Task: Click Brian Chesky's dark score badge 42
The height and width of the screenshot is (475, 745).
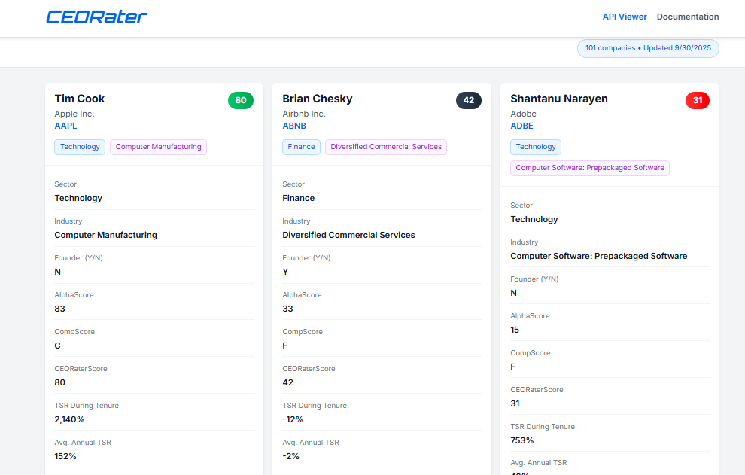Action: click(x=469, y=100)
